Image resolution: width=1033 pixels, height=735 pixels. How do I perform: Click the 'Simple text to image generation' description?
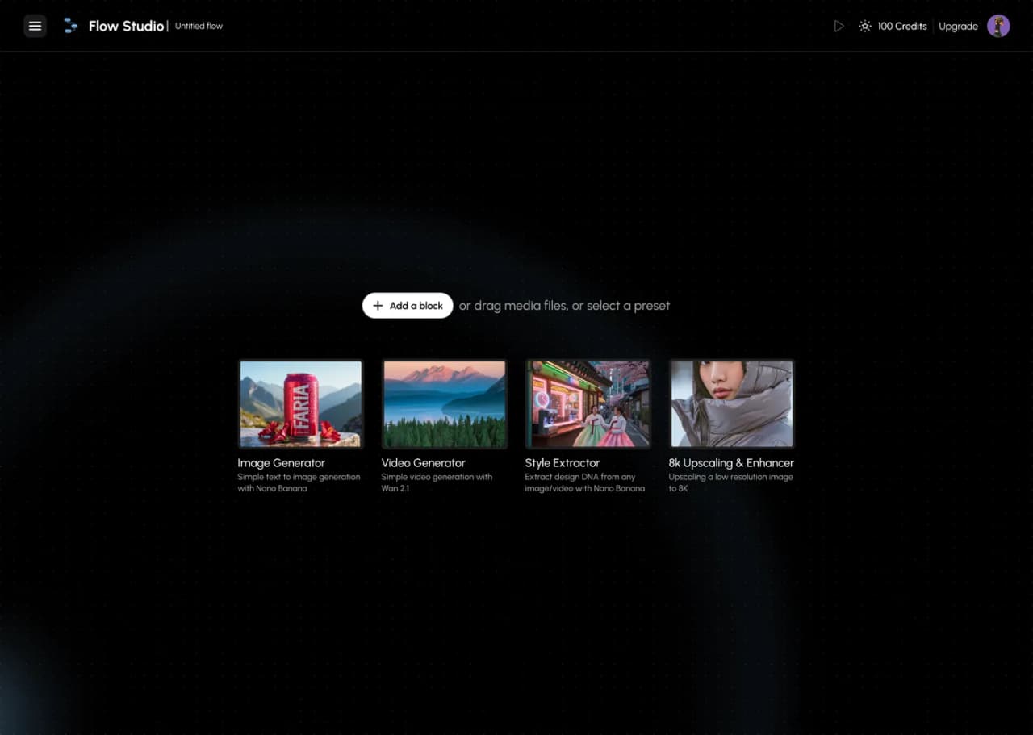click(x=299, y=482)
